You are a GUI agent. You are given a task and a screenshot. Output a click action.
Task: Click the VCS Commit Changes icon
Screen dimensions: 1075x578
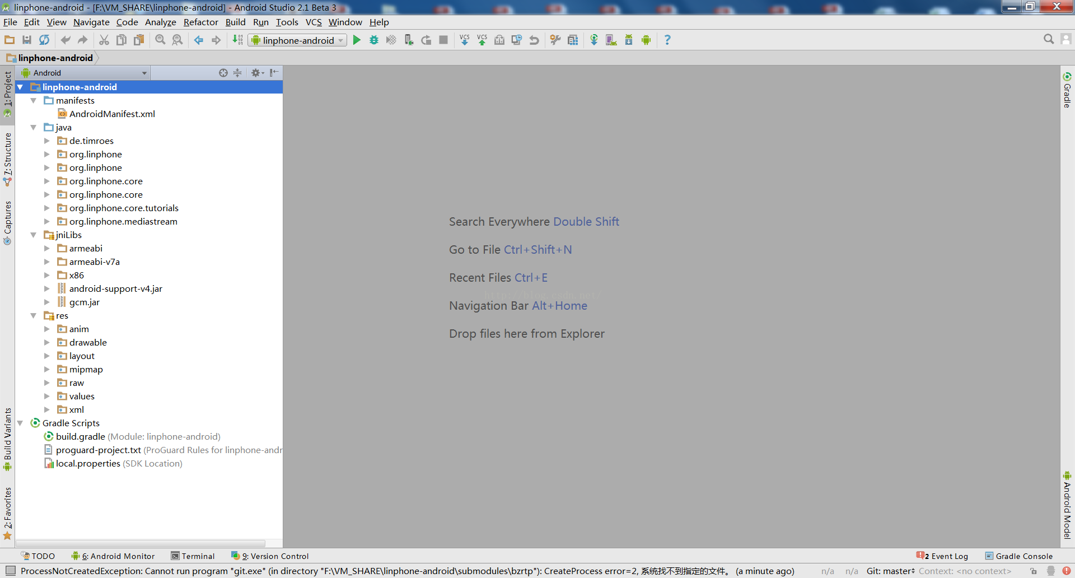482,40
